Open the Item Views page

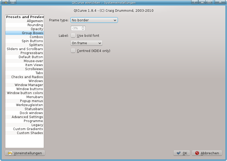[x=25, y=65]
